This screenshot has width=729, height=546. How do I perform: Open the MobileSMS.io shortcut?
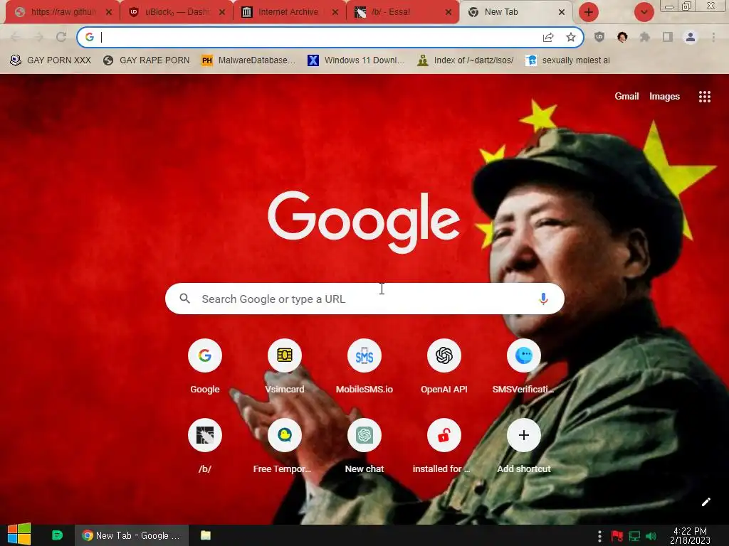364,355
